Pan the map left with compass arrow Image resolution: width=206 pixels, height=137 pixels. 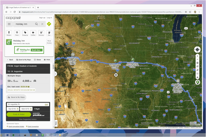click(x=195, y=50)
